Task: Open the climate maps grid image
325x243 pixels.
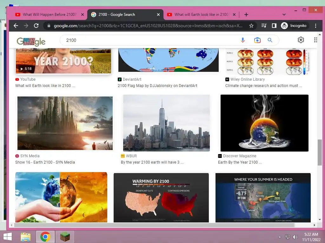Action: point(267,62)
